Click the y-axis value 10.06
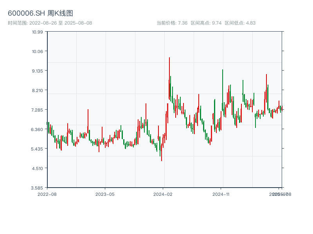313x234 pixels. pyautogui.click(x=37, y=51)
